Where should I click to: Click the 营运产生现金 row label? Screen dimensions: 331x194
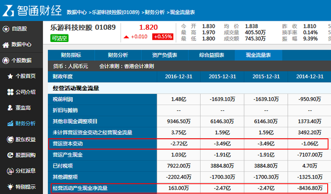point(68,155)
